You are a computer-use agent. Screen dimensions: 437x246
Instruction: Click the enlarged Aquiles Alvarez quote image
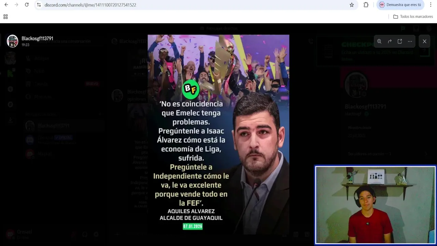click(x=218, y=135)
